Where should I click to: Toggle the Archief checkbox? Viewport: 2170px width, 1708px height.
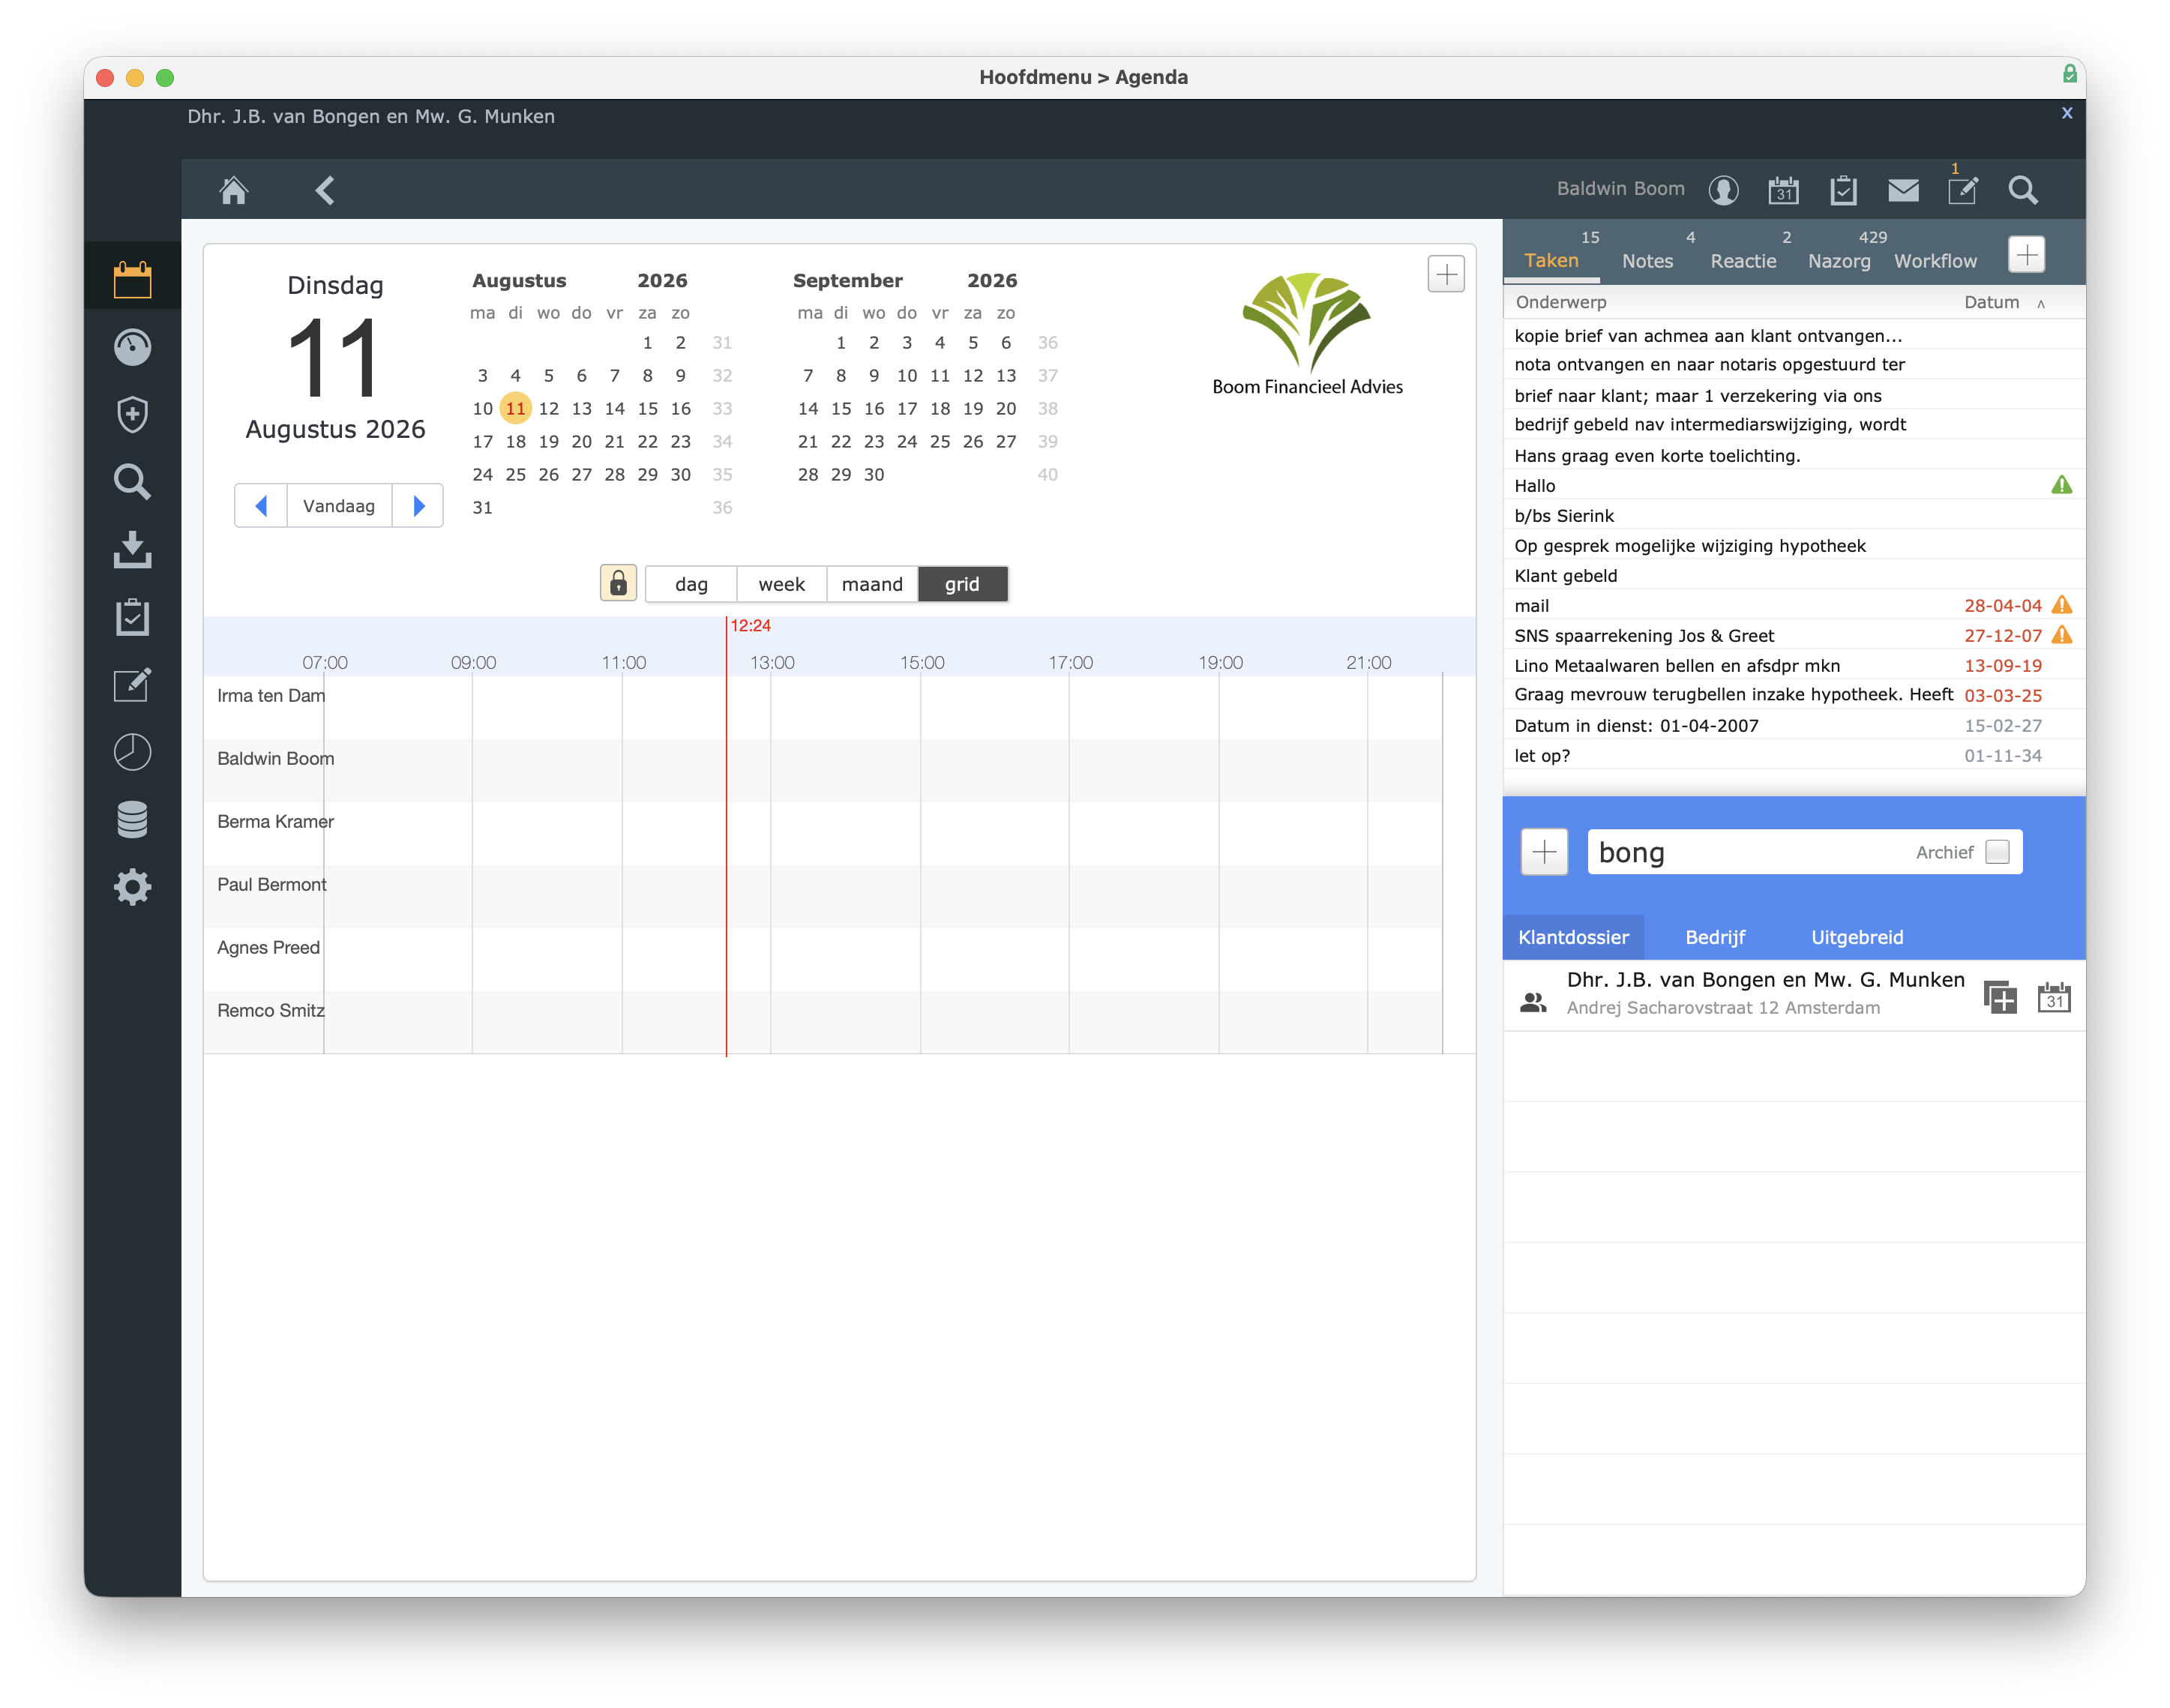pyautogui.click(x=1997, y=852)
